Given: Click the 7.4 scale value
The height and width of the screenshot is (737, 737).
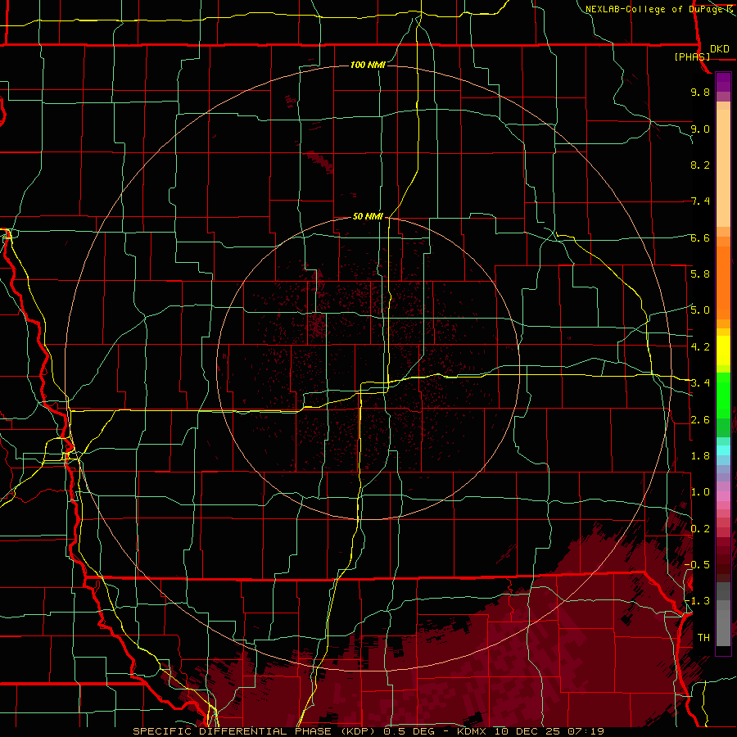Looking at the screenshot, I should click(x=700, y=201).
